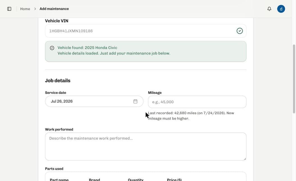The height and width of the screenshot is (181, 296).
Task: Open the notifications bell
Action: point(269,9)
